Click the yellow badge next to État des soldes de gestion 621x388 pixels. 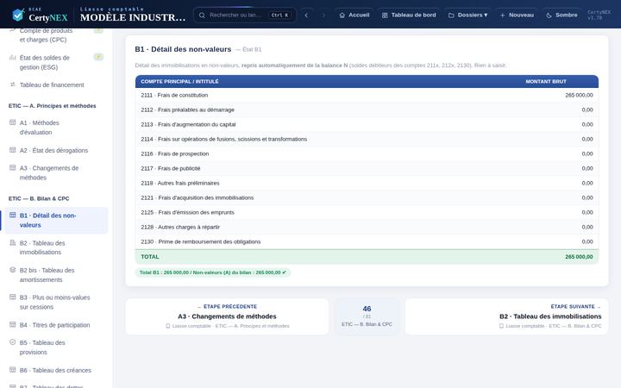coord(98,57)
